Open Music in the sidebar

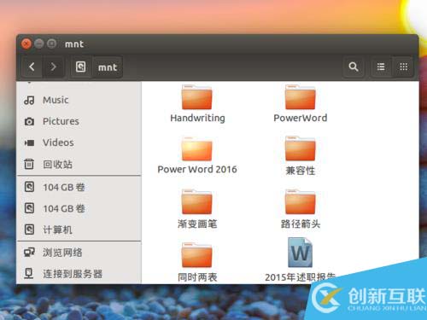click(x=56, y=100)
